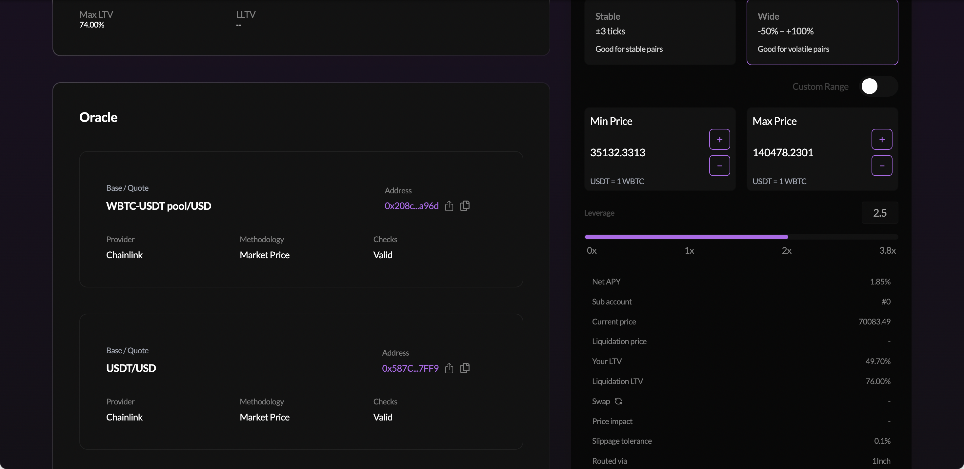Refresh the Swap route
Image resolution: width=964 pixels, height=469 pixels.
click(619, 401)
